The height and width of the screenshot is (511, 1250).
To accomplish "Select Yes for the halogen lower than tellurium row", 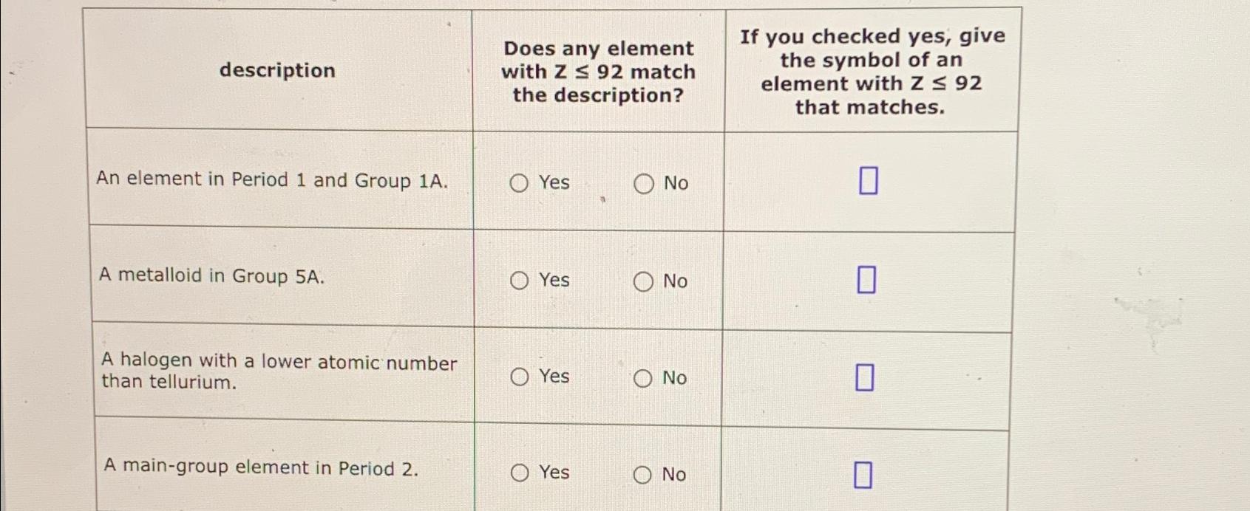I will coord(520,378).
